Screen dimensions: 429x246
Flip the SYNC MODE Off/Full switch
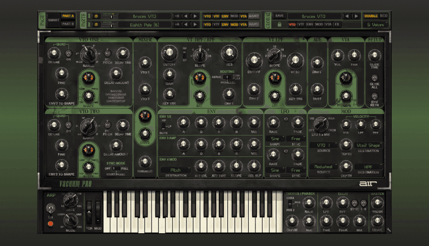pos(116,169)
